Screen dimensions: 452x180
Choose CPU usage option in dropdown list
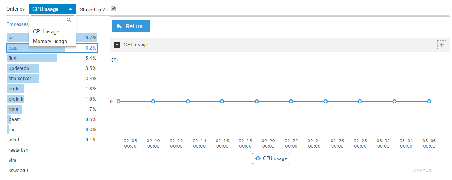(x=46, y=31)
